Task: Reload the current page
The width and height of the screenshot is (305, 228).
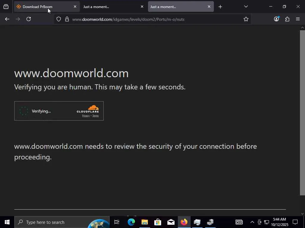Action: (29, 19)
